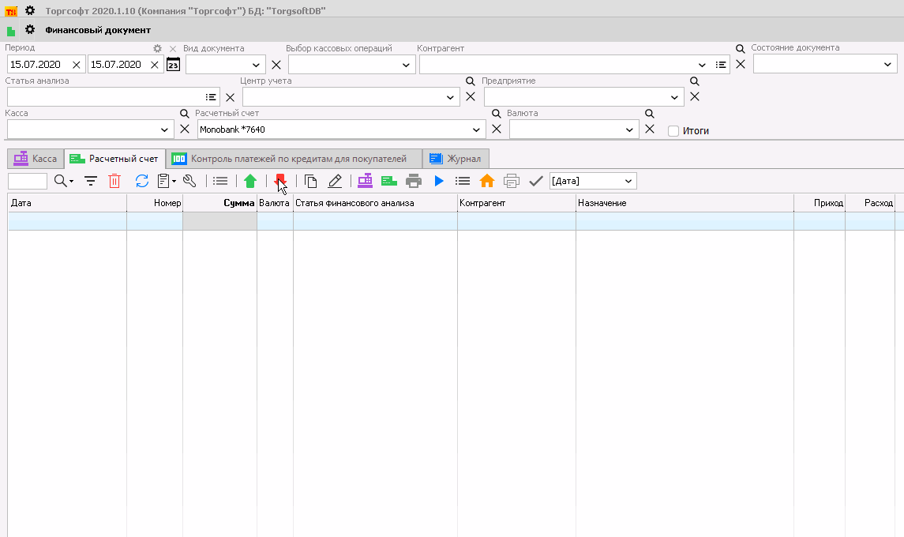Image resolution: width=904 pixels, height=537 pixels.
Task: Click the purple cash register toolbar icon
Action: click(365, 182)
